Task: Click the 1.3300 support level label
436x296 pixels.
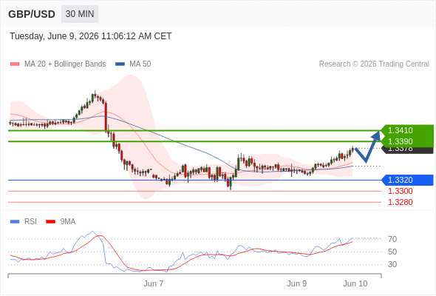Action: pyautogui.click(x=400, y=192)
